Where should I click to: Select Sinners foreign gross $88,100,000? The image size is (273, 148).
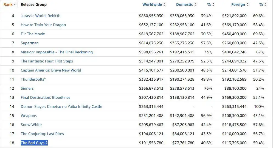click(x=235, y=88)
